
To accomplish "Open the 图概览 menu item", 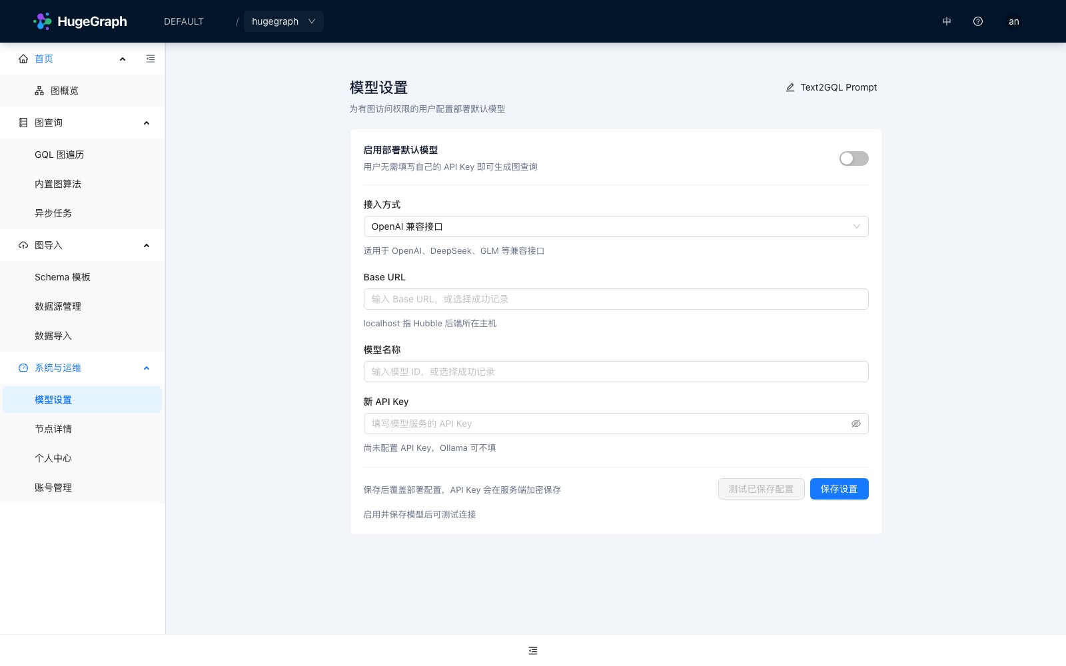I will pos(83,91).
